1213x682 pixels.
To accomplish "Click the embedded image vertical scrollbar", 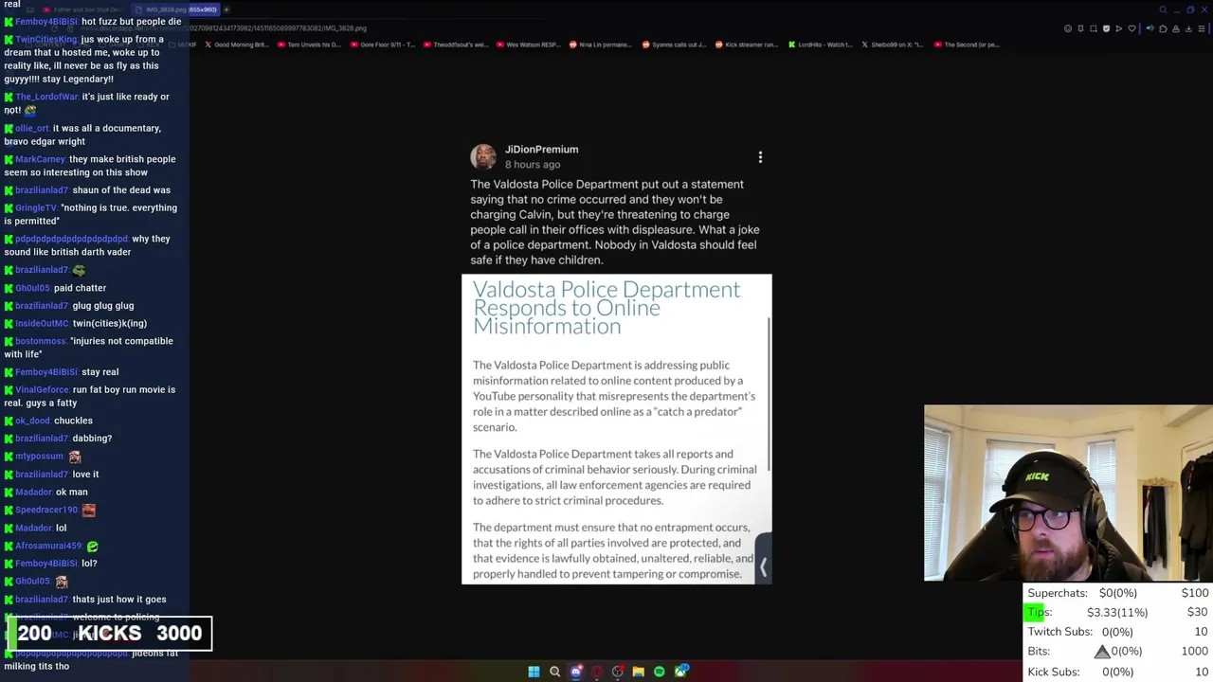I will (x=769, y=393).
